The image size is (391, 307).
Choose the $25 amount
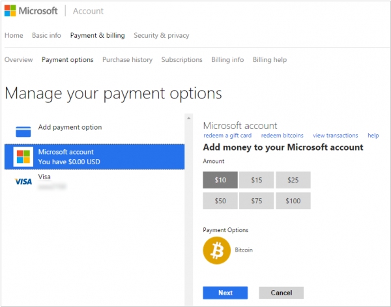tap(293, 180)
